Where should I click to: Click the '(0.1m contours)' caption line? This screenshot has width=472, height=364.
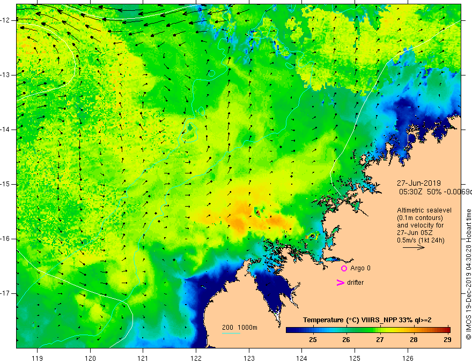click(x=420, y=218)
